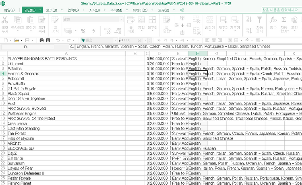Expand the arrow beside the open folder icon

click(21, 40)
